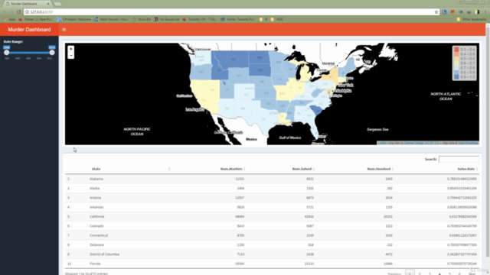This screenshot has height=275, width=490.
Task: Open the Chrome menu button
Action: (x=485, y=12)
